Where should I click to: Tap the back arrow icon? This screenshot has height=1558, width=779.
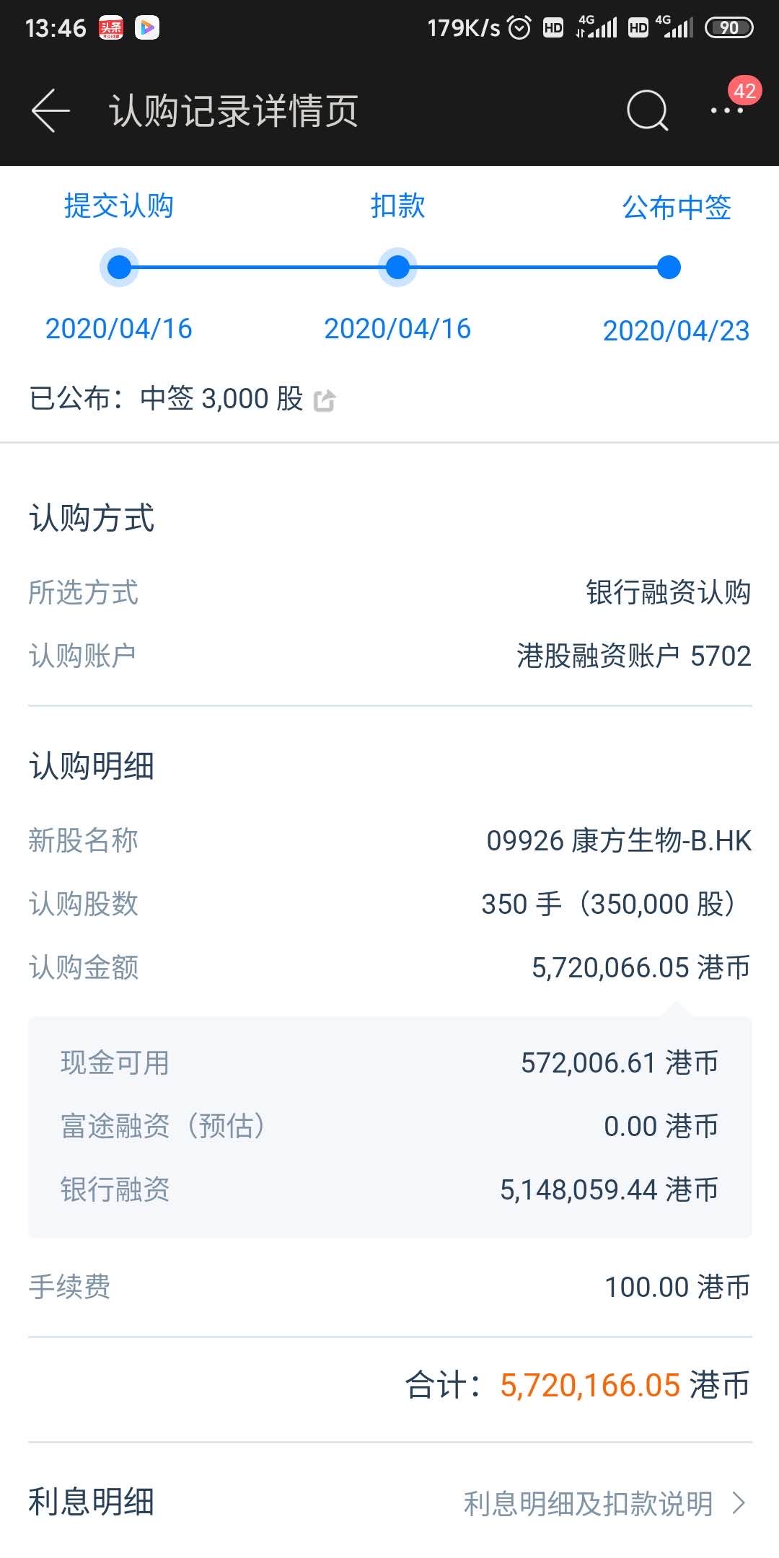(x=50, y=110)
